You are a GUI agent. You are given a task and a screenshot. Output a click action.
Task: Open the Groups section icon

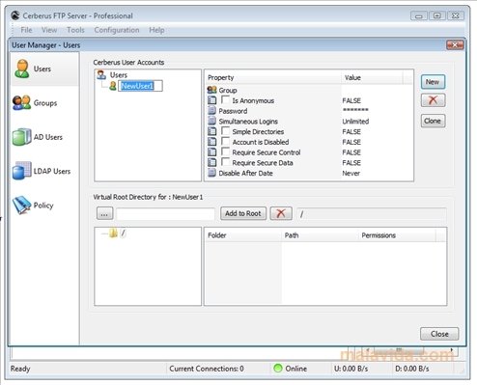(x=21, y=103)
